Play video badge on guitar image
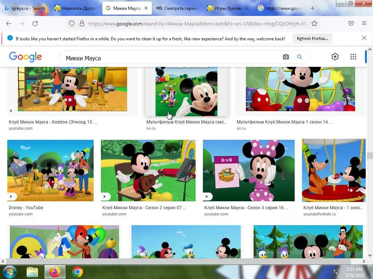Viewport: 373px width, 279px height. click(x=105, y=197)
